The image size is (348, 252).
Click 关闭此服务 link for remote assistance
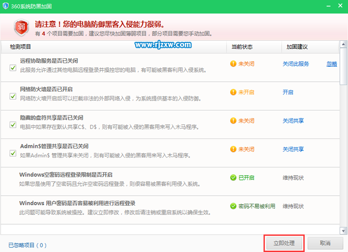(296, 64)
